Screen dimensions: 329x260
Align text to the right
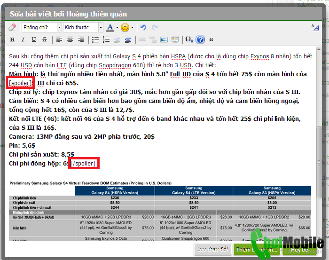tap(81, 39)
